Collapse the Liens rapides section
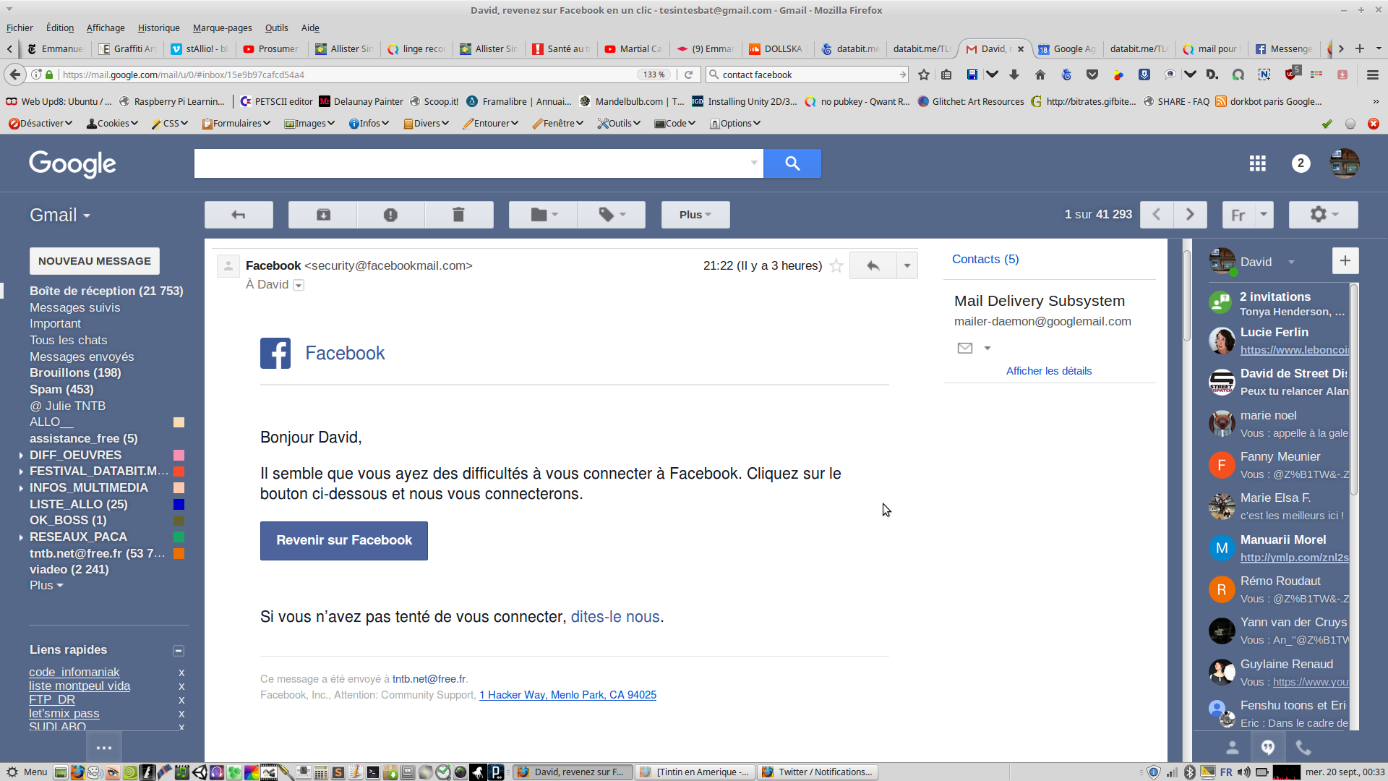 point(179,651)
